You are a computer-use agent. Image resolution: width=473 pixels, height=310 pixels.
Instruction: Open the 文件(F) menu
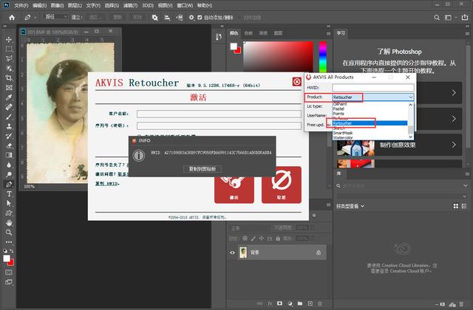coord(21,5)
